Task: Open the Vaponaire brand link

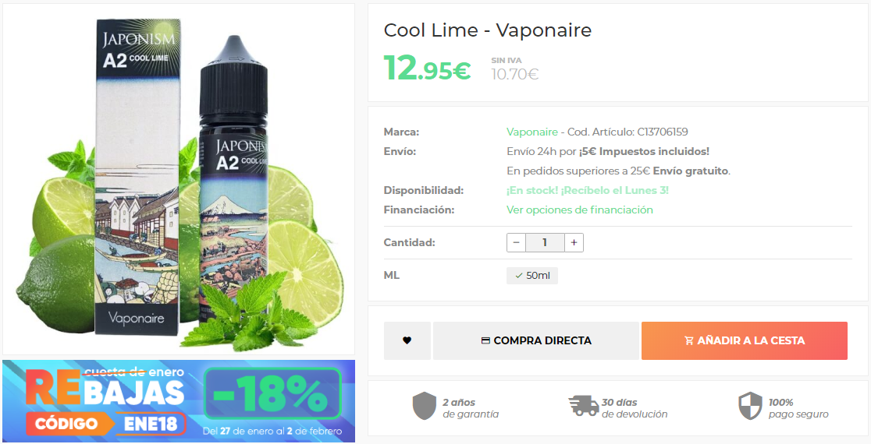Action: pos(531,132)
